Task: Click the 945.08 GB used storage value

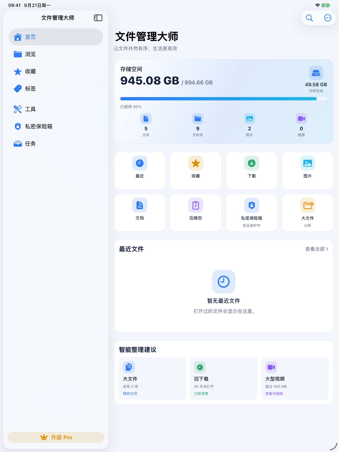Action: (x=150, y=81)
